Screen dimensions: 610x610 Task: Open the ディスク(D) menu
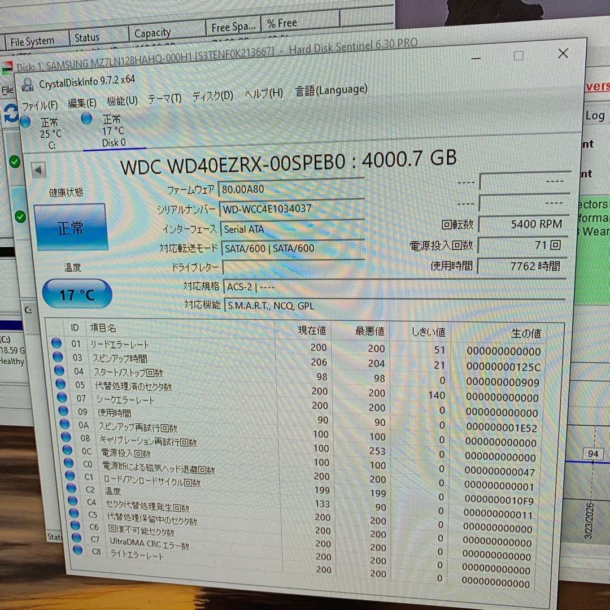(213, 96)
